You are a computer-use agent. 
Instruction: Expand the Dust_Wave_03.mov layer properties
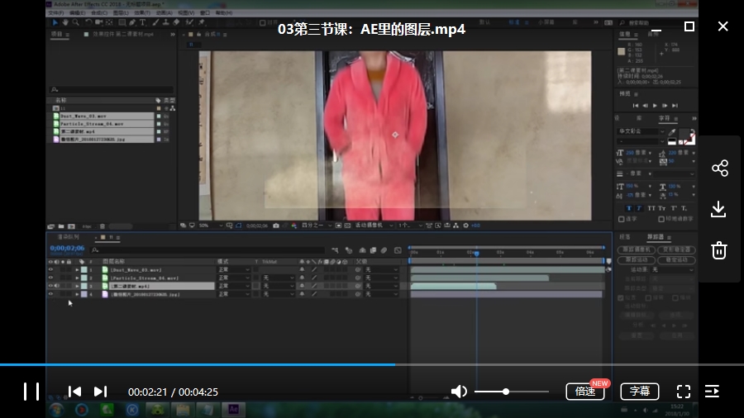[x=77, y=269]
